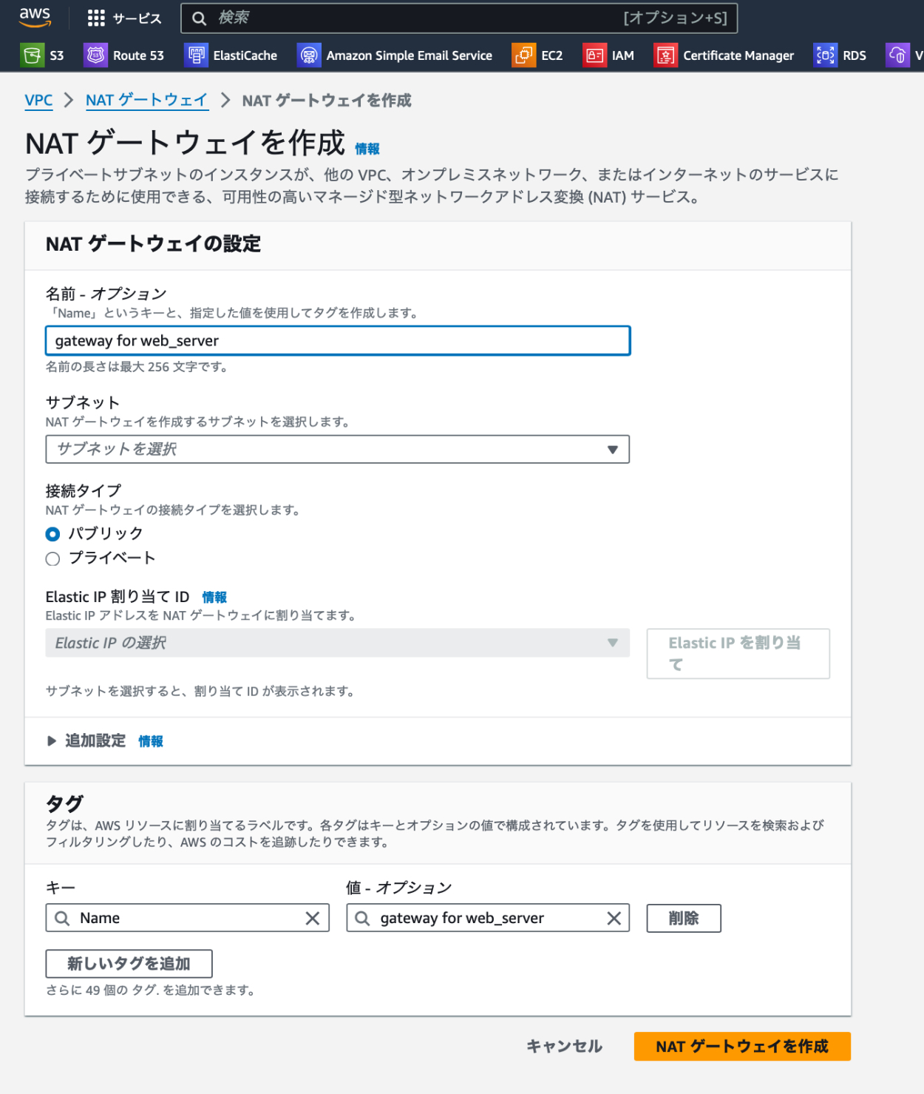
Task: Open Certificate Manager shortcut icon
Action: point(665,55)
